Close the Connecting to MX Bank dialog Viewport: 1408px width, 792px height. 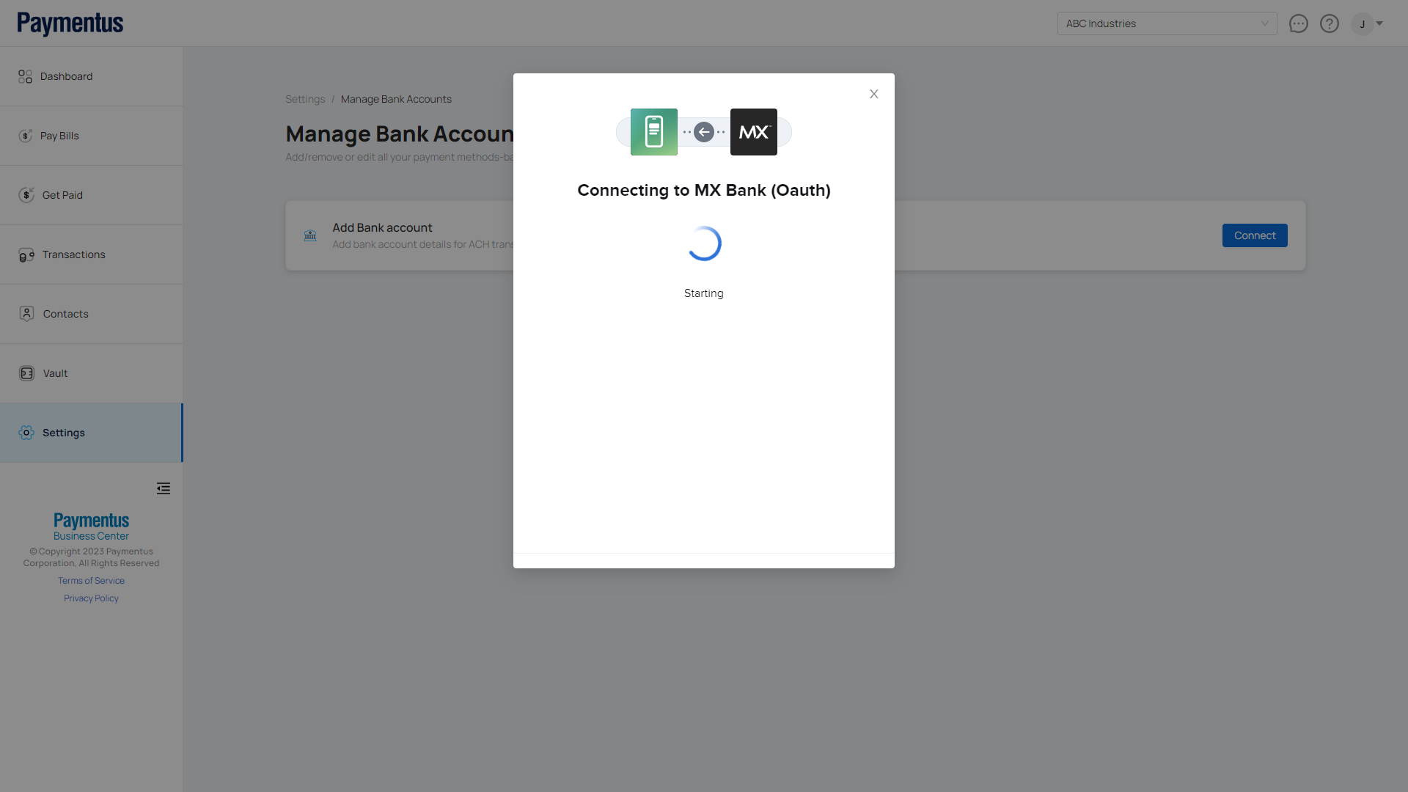(x=873, y=94)
